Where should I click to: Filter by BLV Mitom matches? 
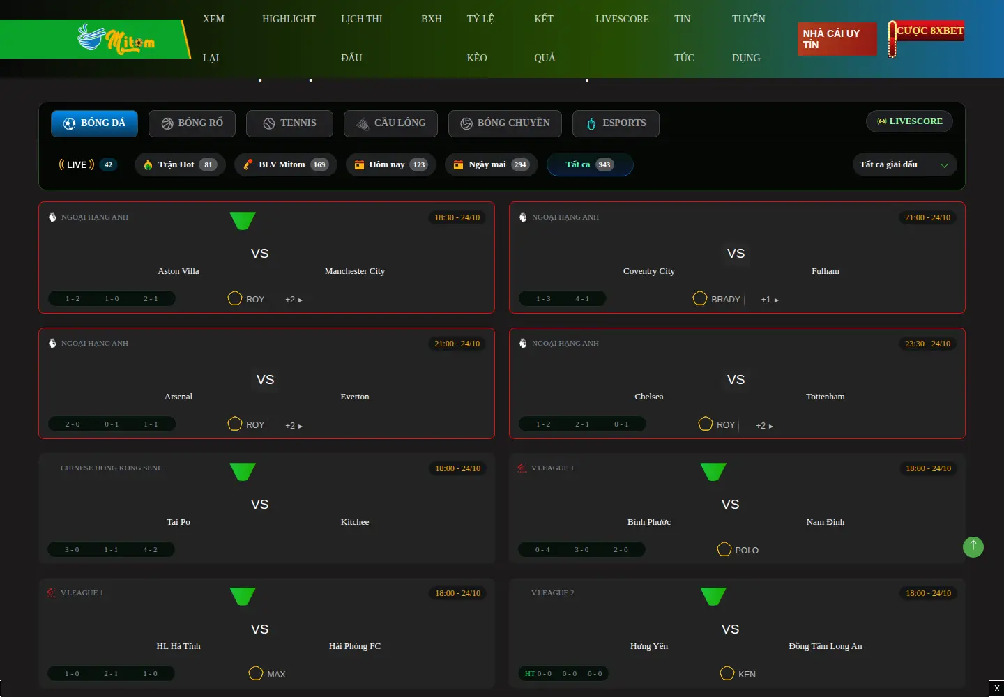pos(286,164)
